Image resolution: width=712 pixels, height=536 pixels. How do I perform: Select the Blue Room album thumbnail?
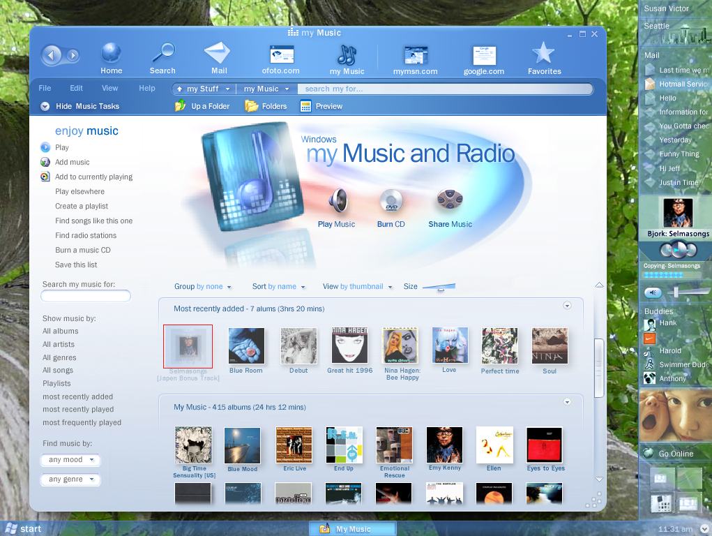pos(246,345)
